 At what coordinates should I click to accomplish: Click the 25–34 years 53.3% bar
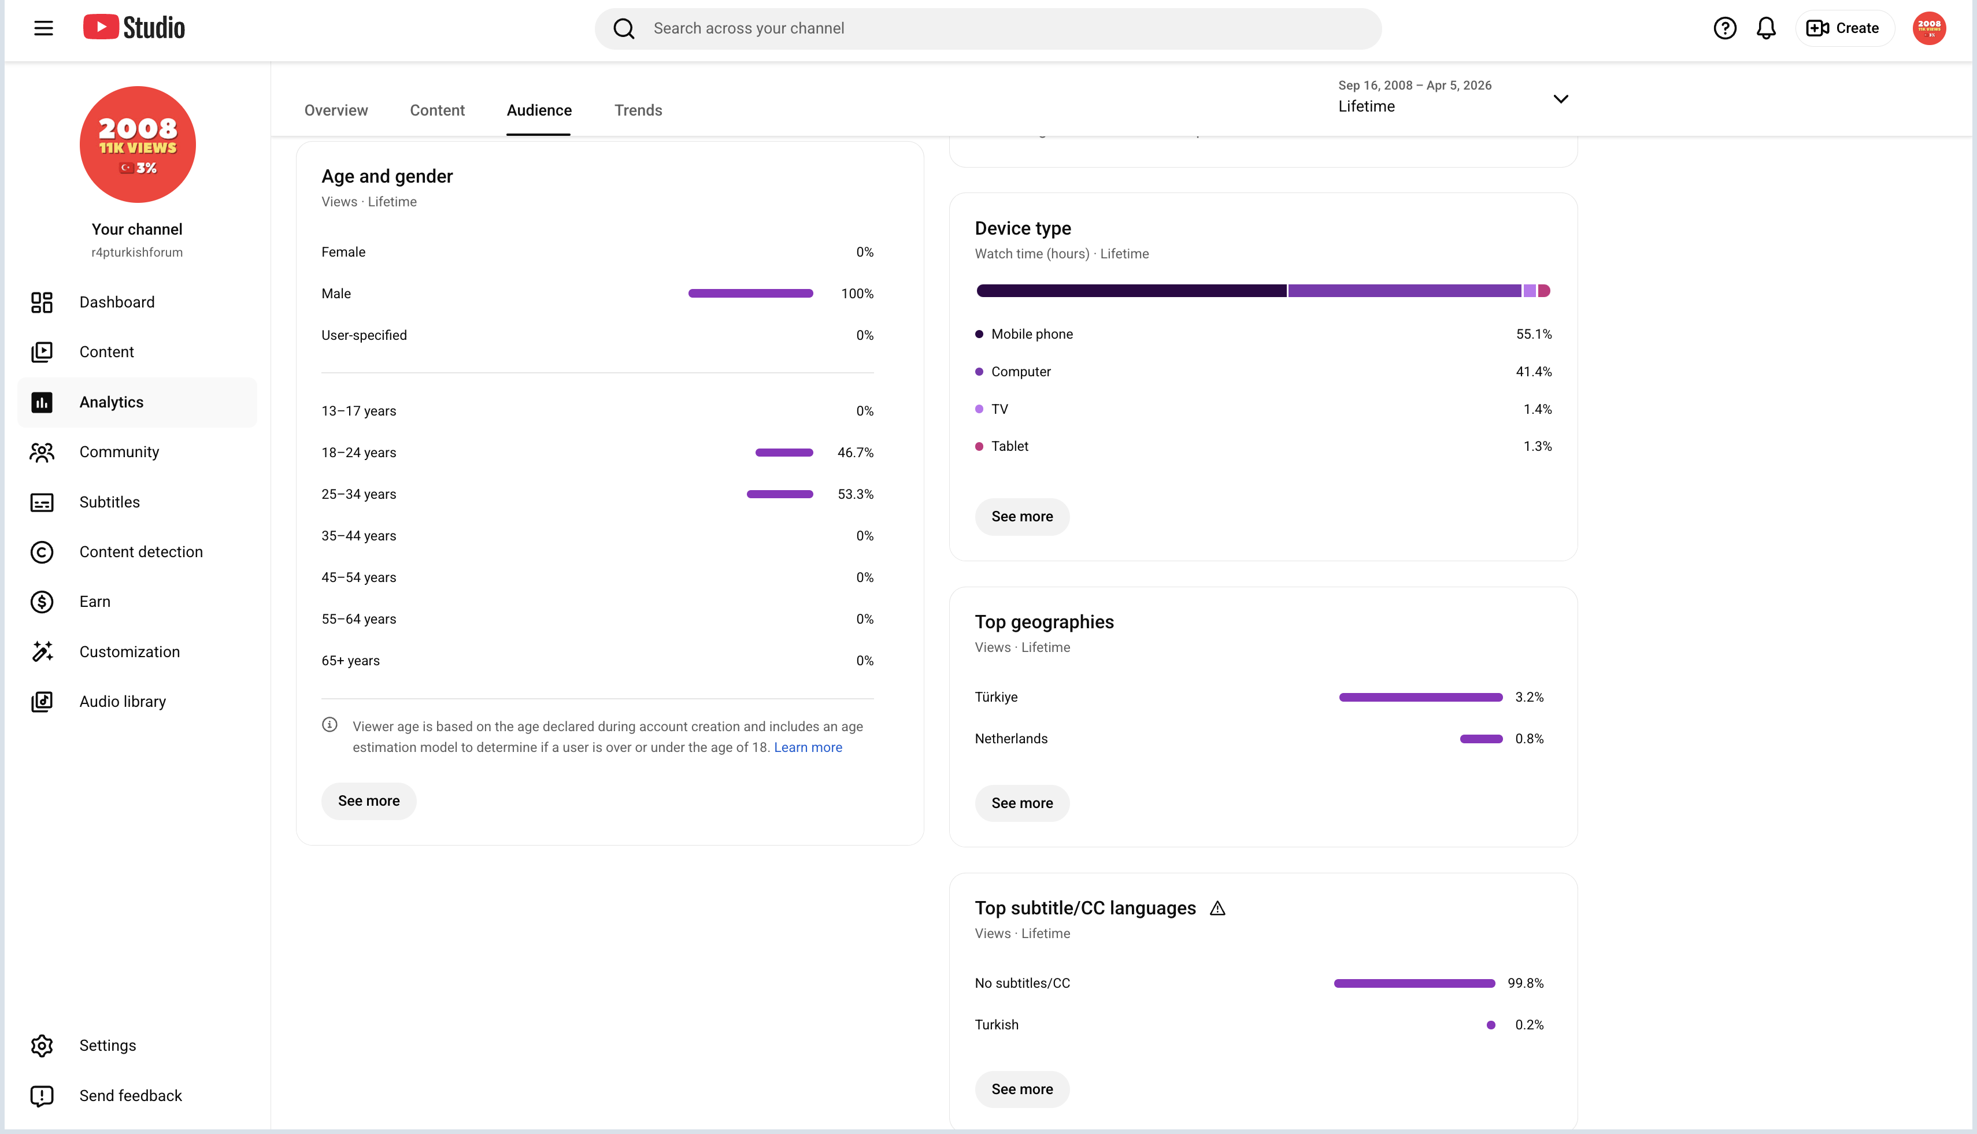tap(780, 495)
